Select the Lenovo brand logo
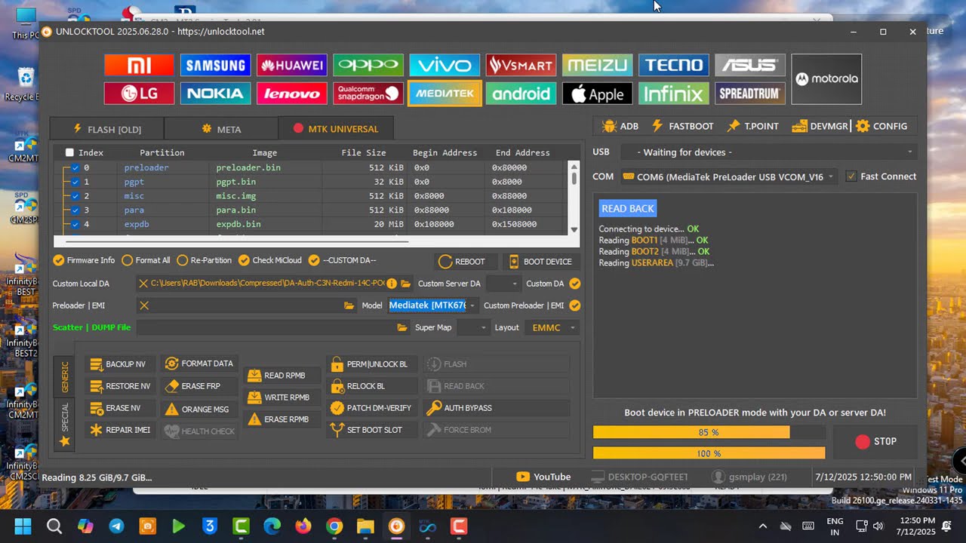Screen dimensions: 966x543 coord(291,94)
